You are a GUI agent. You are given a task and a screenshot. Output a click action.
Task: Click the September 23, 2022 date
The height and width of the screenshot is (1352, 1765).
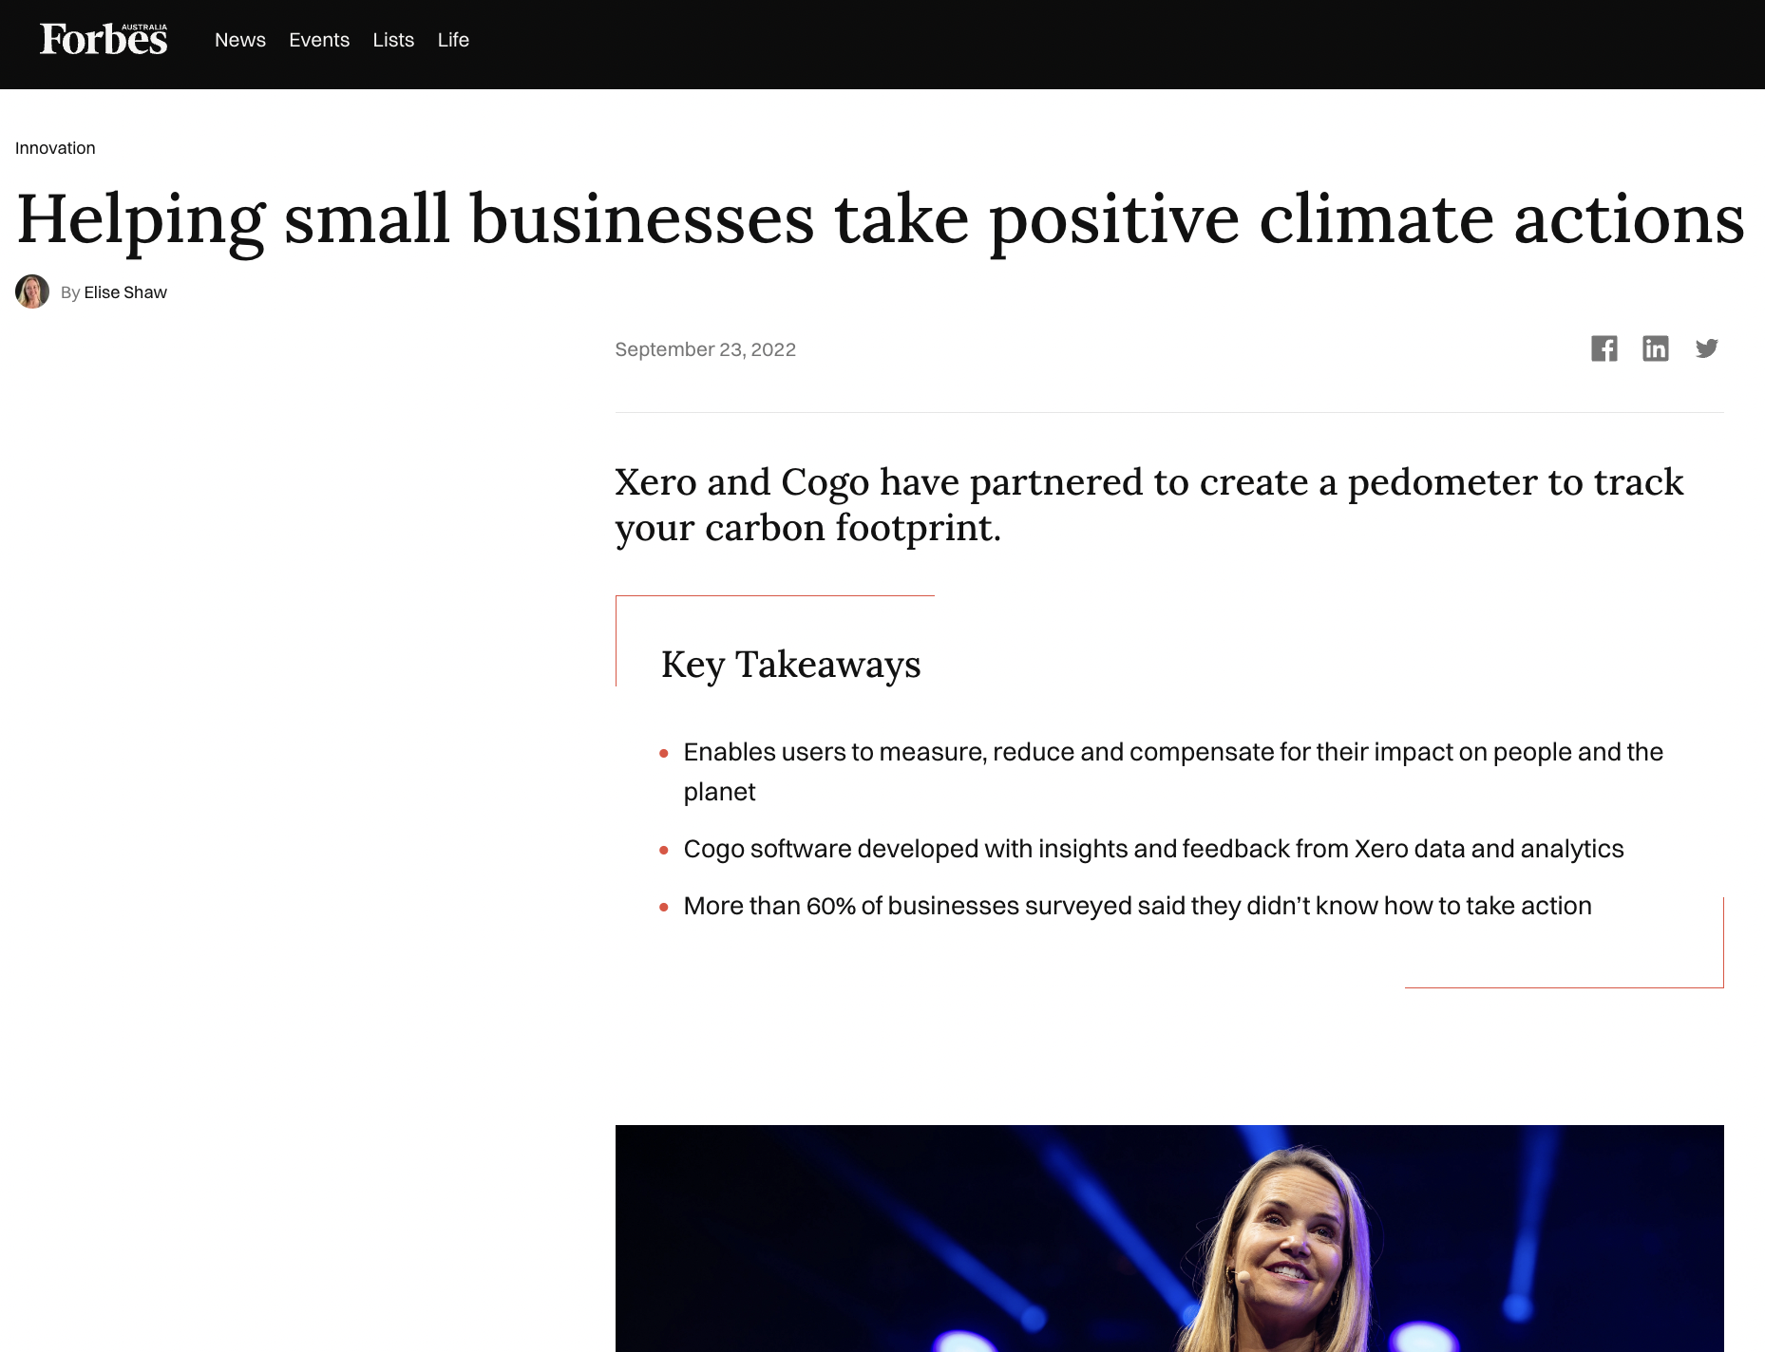tap(705, 349)
